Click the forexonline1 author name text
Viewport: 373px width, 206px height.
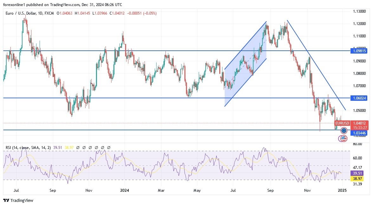[13, 5]
